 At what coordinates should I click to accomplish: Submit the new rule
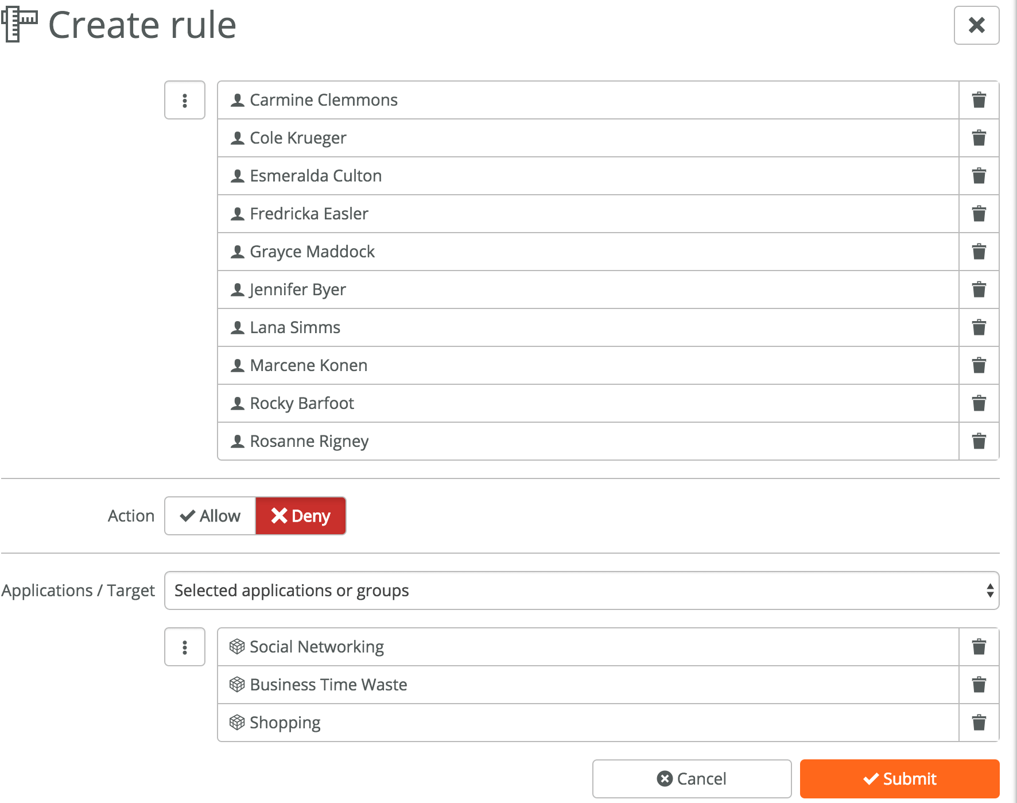pos(900,779)
